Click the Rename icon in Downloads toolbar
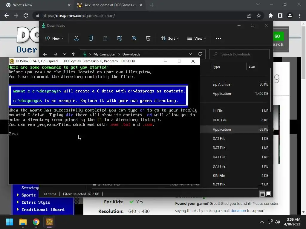306x229 pixels. tap(120, 38)
